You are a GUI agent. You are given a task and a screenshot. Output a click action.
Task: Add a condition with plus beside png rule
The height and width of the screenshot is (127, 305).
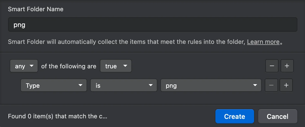pos(286,85)
